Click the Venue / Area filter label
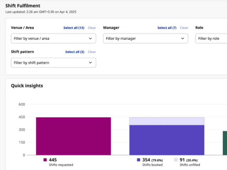Screen dimensions: 227x170 click(22, 28)
